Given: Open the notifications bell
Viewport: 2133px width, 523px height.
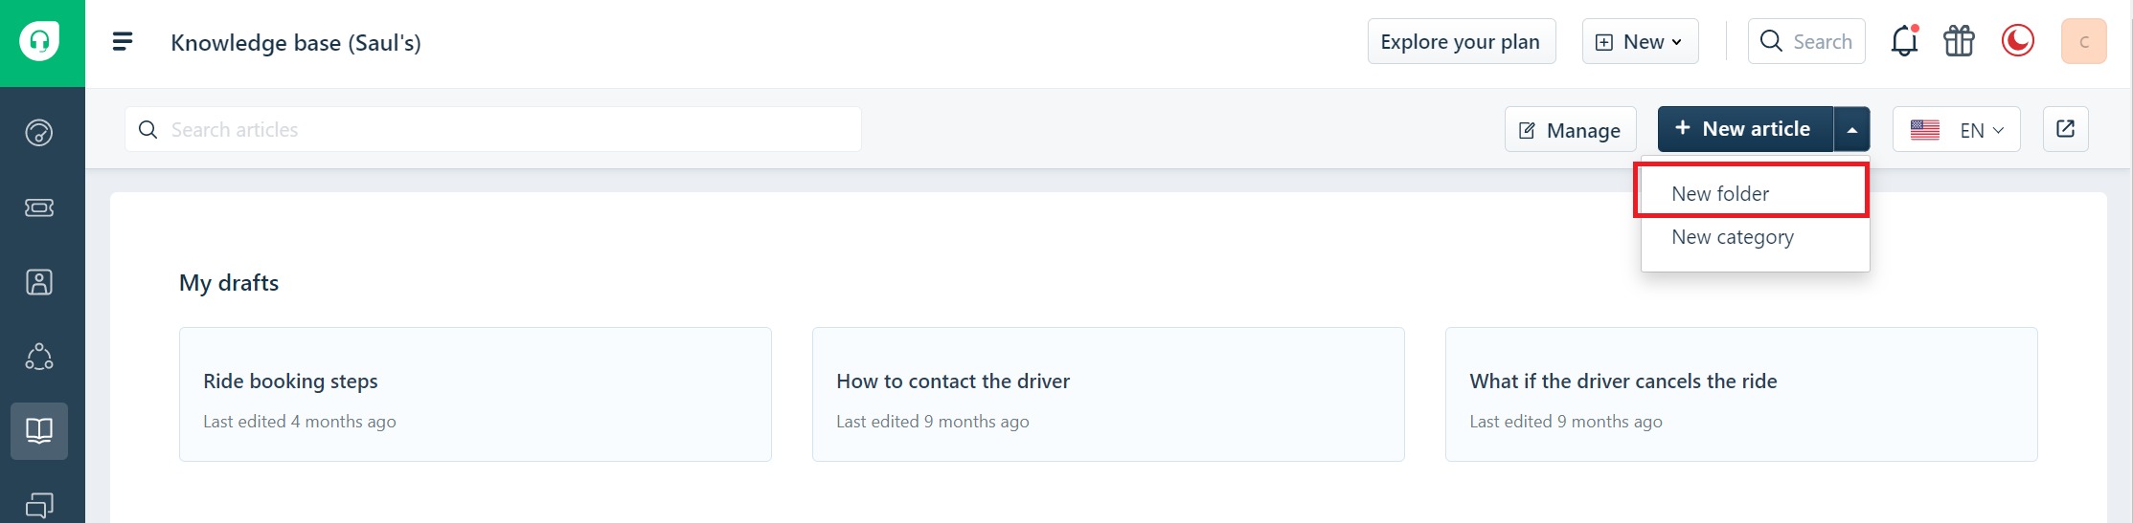Looking at the screenshot, I should click(x=1904, y=41).
